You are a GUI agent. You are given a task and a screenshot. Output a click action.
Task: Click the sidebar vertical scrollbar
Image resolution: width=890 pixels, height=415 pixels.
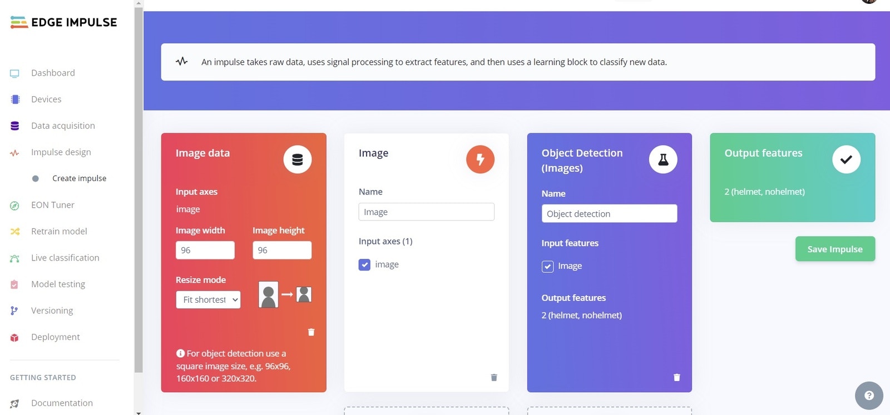(x=139, y=189)
